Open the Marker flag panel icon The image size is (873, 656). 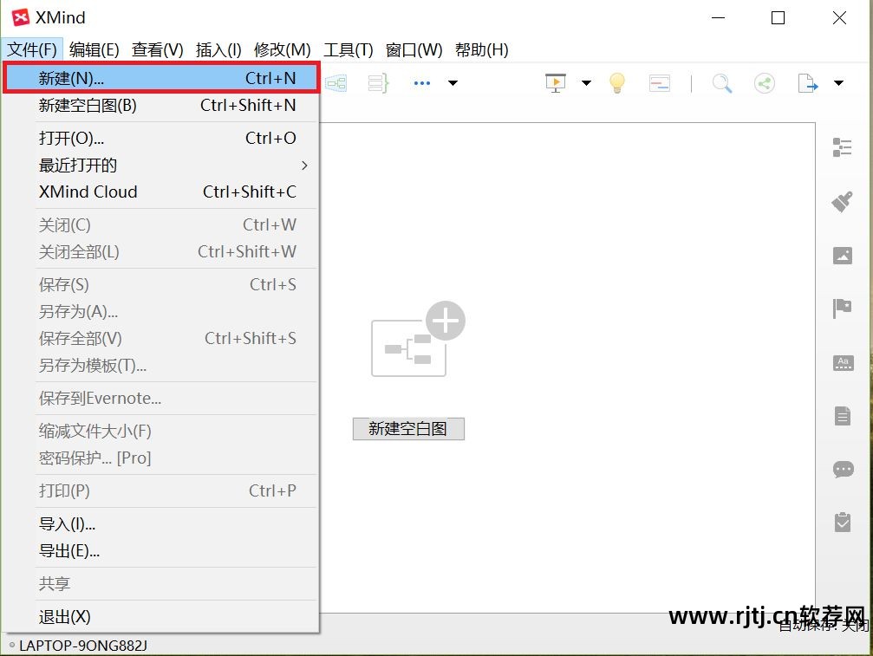[x=842, y=308]
